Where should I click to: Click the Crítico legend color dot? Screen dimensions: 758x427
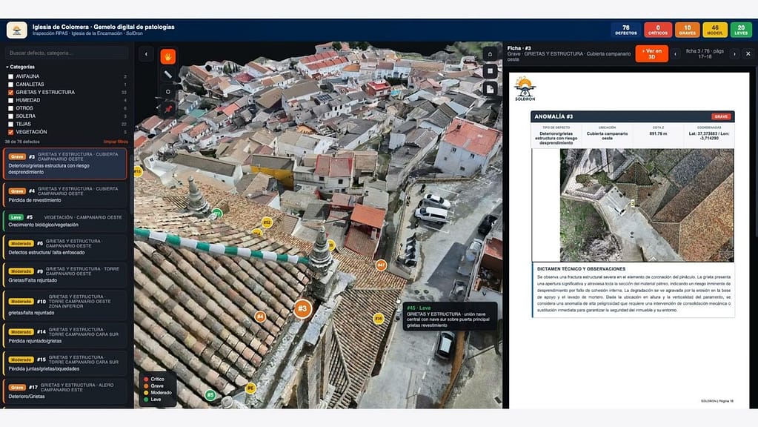[145, 379]
